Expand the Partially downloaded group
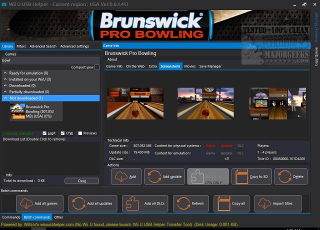Viewport: 320px width, 230px height. click(x=5, y=92)
